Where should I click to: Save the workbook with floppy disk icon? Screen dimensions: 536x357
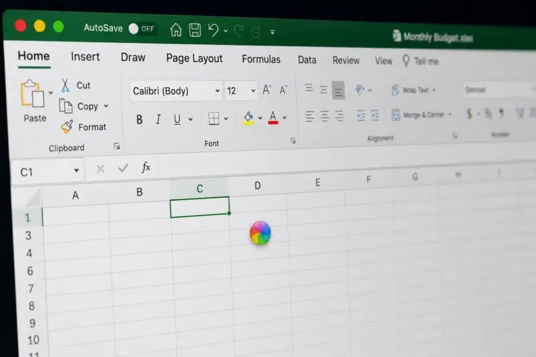pos(195,30)
